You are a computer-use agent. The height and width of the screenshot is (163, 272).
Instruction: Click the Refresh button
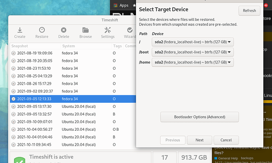tap(249, 11)
